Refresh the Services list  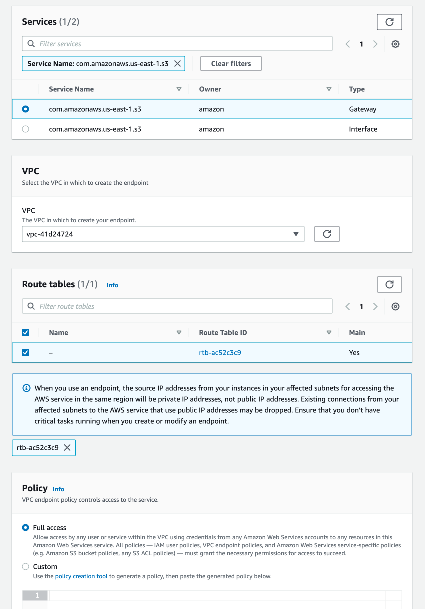click(389, 22)
